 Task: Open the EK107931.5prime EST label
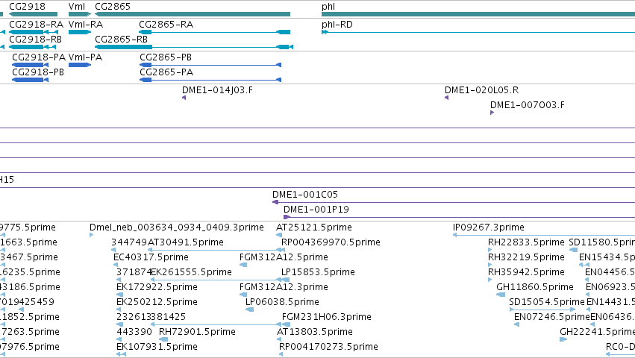click(x=157, y=347)
